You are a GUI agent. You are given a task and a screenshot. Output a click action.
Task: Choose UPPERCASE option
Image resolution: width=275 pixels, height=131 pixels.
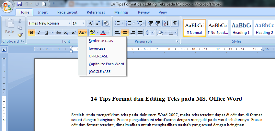pos(102,56)
